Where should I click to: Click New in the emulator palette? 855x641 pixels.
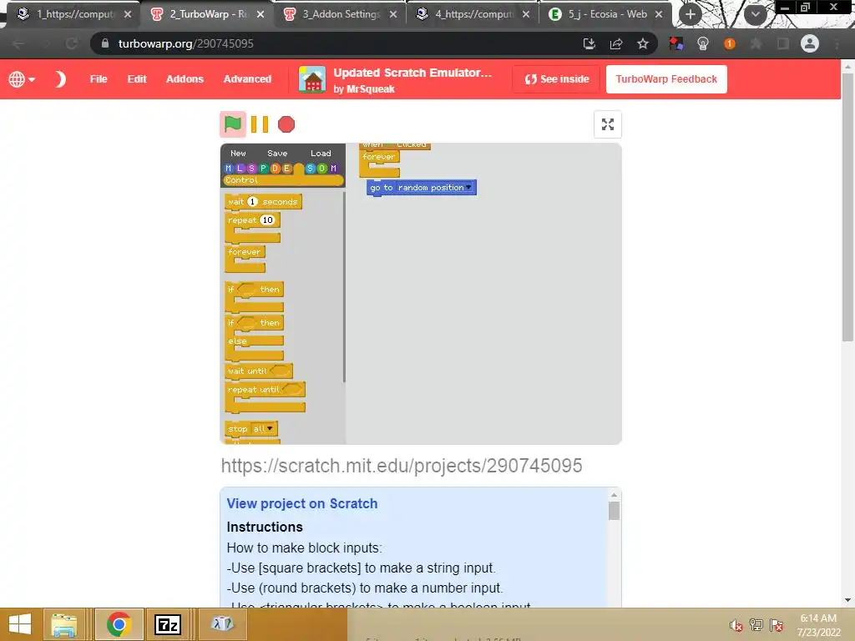click(x=238, y=154)
